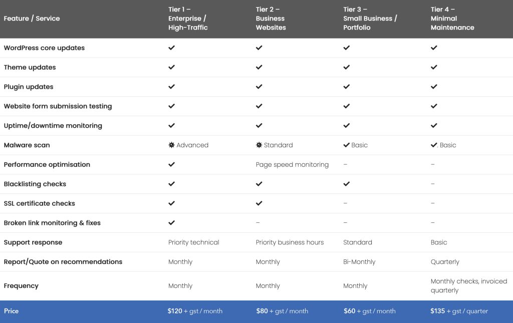Screen dimensions: 513x323
Task: Click Tier 3 checkmark for Plugin updates
Action: [x=346, y=87]
